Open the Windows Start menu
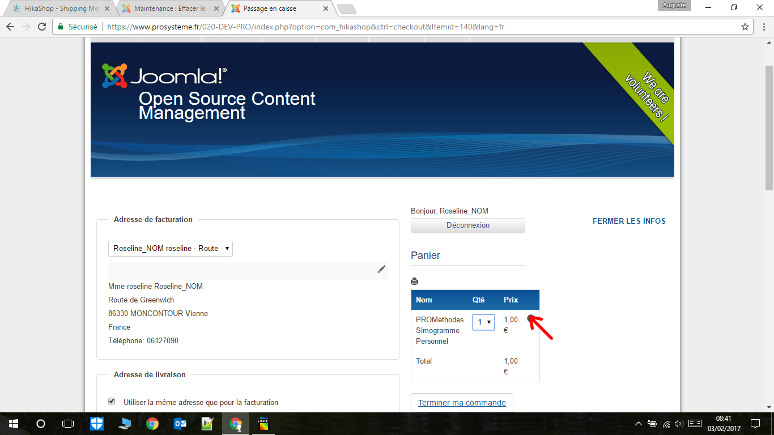The image size is (774, 435). 13,424
